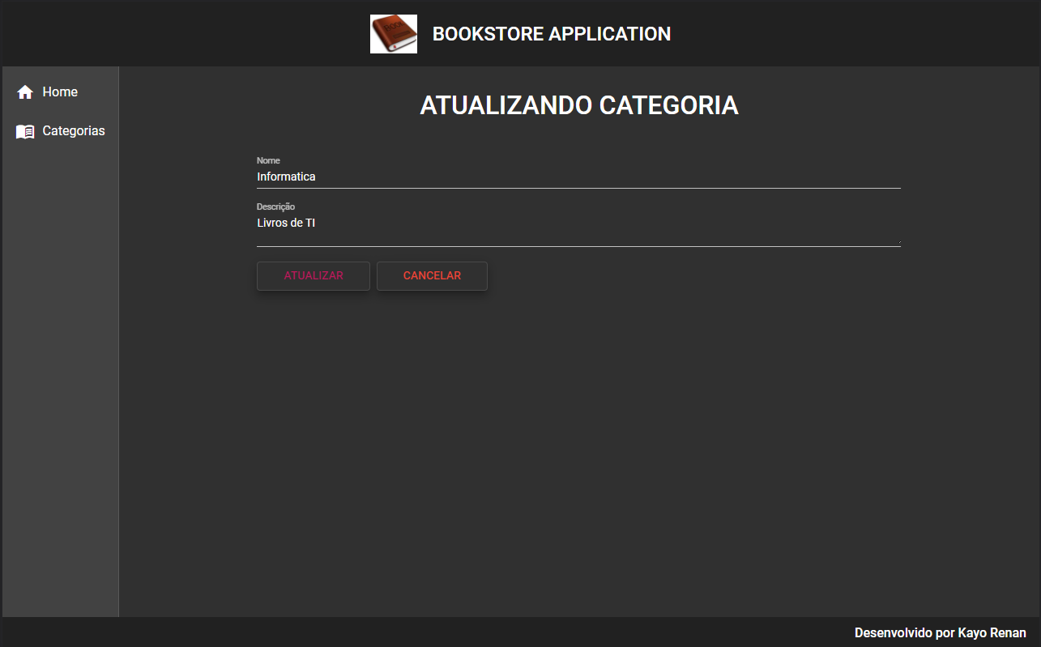
Task: Click the Descrição field label
Action: (275, 206)
